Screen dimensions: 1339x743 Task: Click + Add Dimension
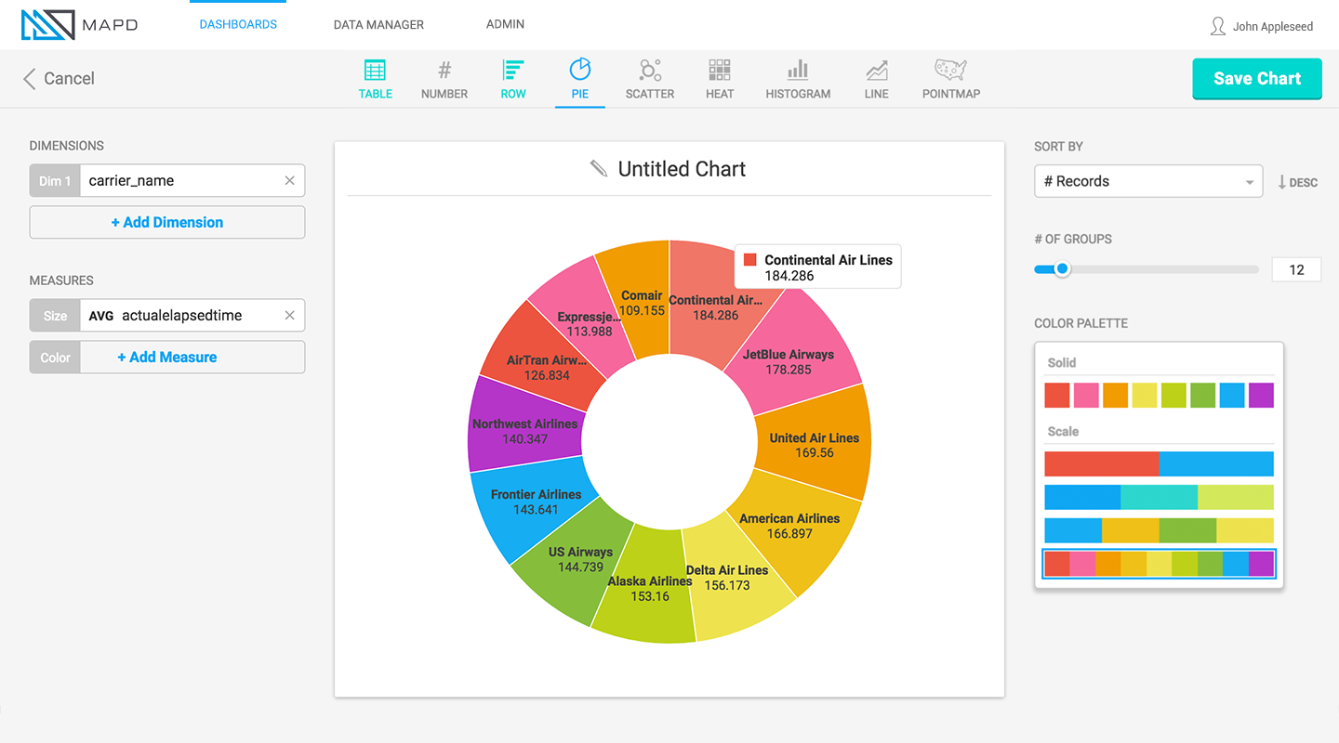click(x=167, y=222)
